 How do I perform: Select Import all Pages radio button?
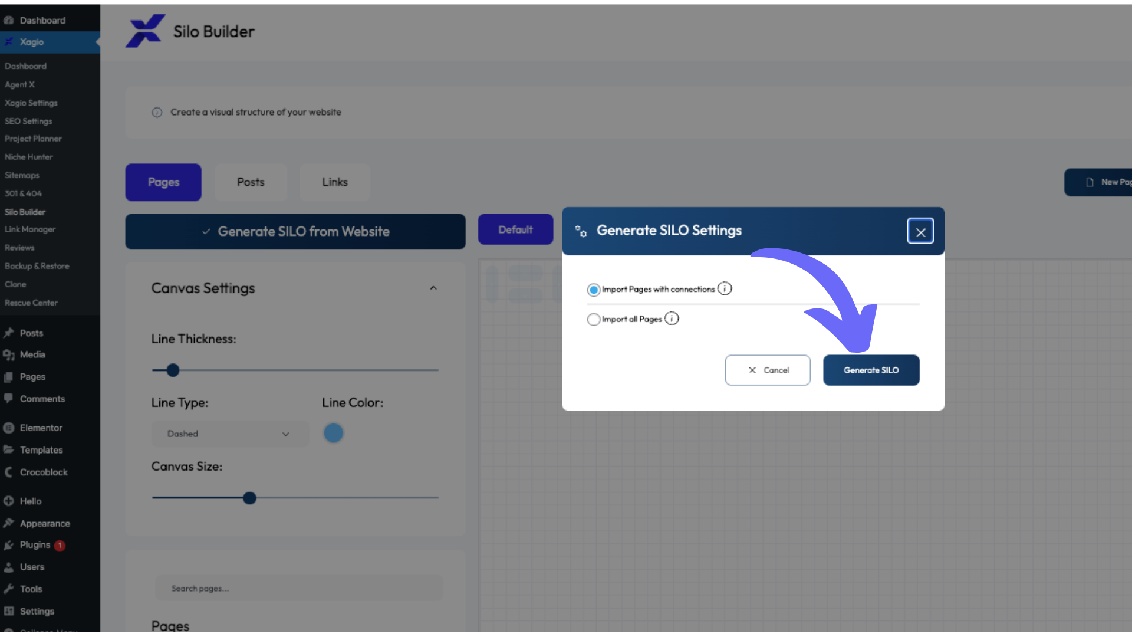(594, 319)
